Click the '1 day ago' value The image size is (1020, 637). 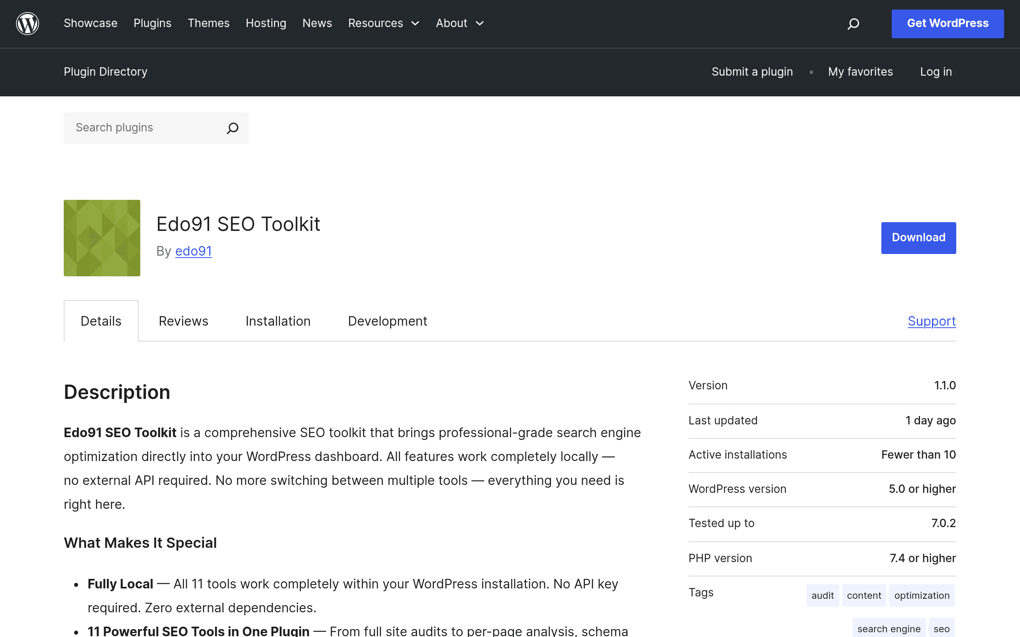(x=931, y=420)
